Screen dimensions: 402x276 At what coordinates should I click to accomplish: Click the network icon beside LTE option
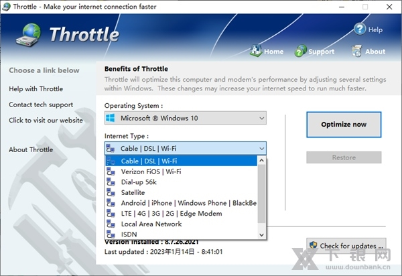pos(111,214)
